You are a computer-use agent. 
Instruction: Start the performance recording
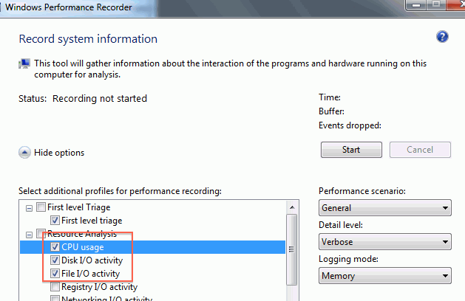351,150
